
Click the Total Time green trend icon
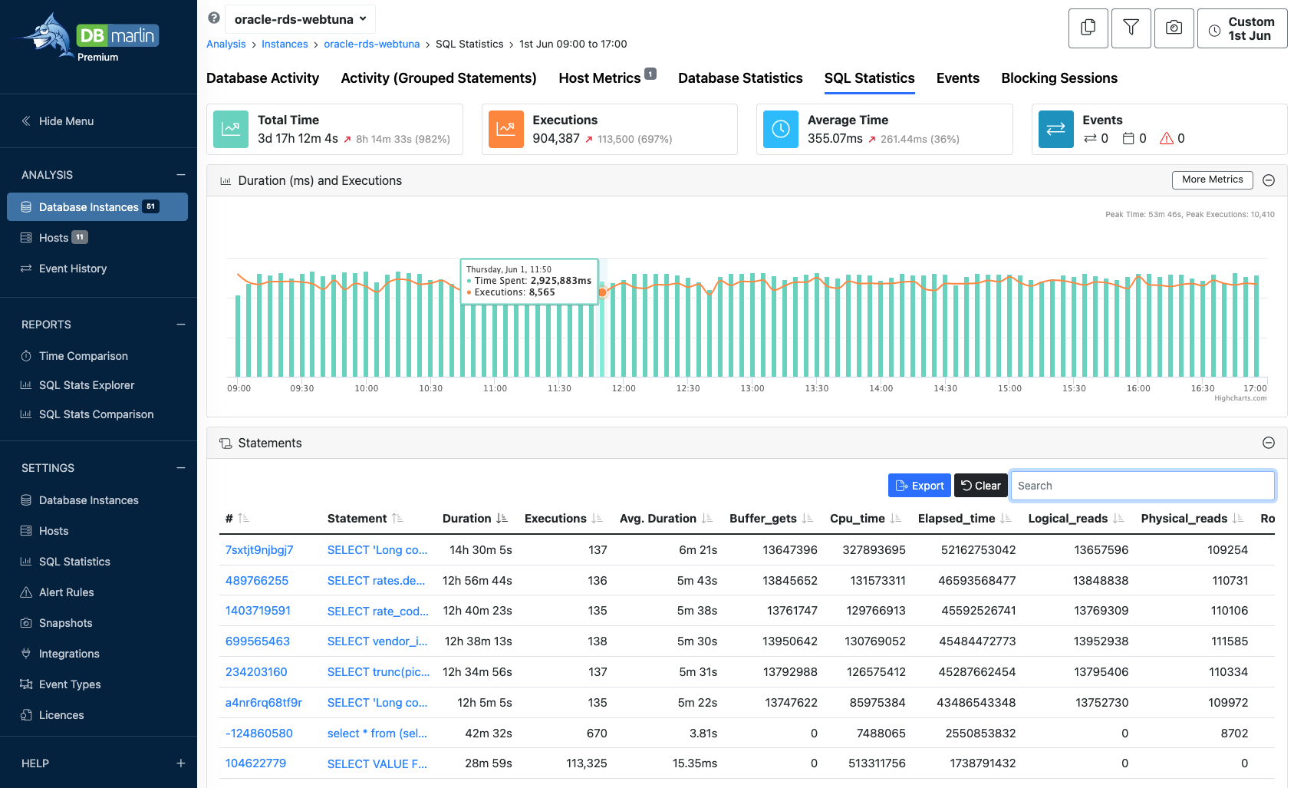231,129
